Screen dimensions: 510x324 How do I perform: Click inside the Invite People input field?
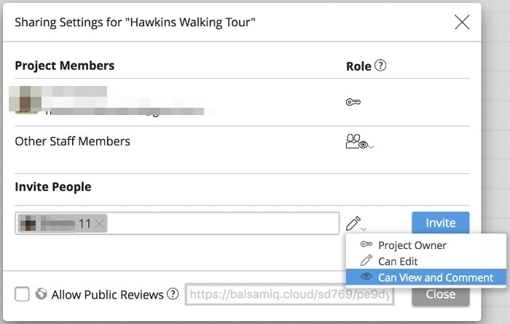click(x=219, y=224)
